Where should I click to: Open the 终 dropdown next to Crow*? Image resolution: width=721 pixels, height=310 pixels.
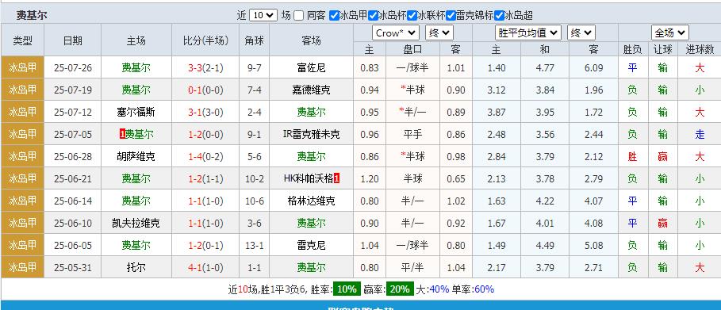coord(439,33)
